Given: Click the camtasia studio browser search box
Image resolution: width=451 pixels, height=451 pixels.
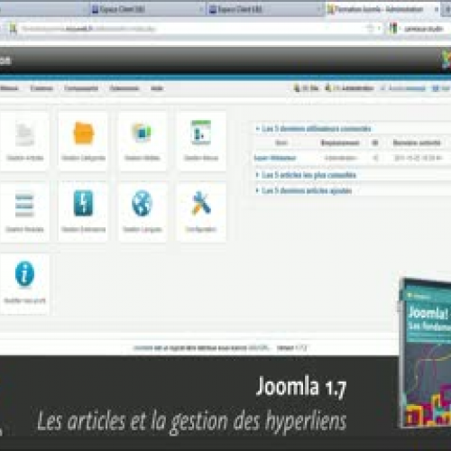Looking at the screenshot, I should (424, 29).
